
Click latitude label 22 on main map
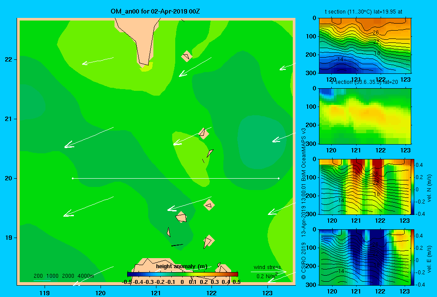(x=9, y=59)
